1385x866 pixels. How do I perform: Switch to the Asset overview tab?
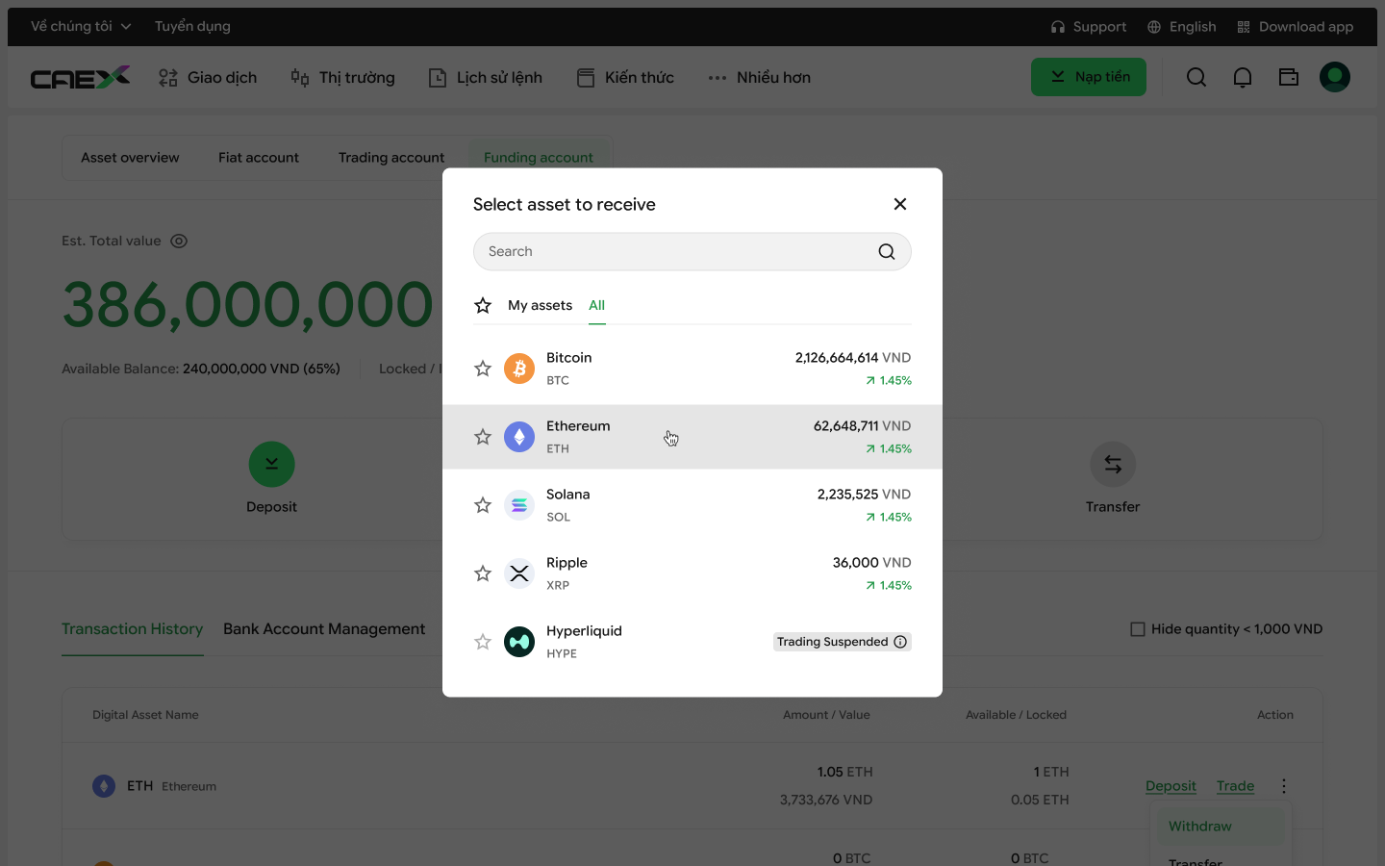point(130,158)
